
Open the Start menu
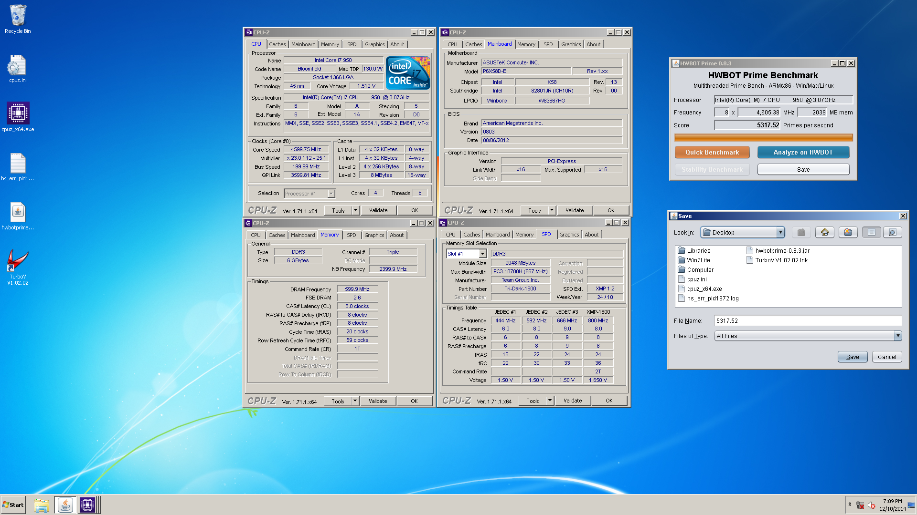[x=13, y=505]
